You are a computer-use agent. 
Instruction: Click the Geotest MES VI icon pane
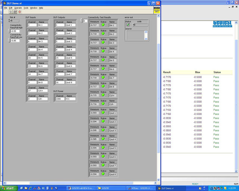[157, 10]
